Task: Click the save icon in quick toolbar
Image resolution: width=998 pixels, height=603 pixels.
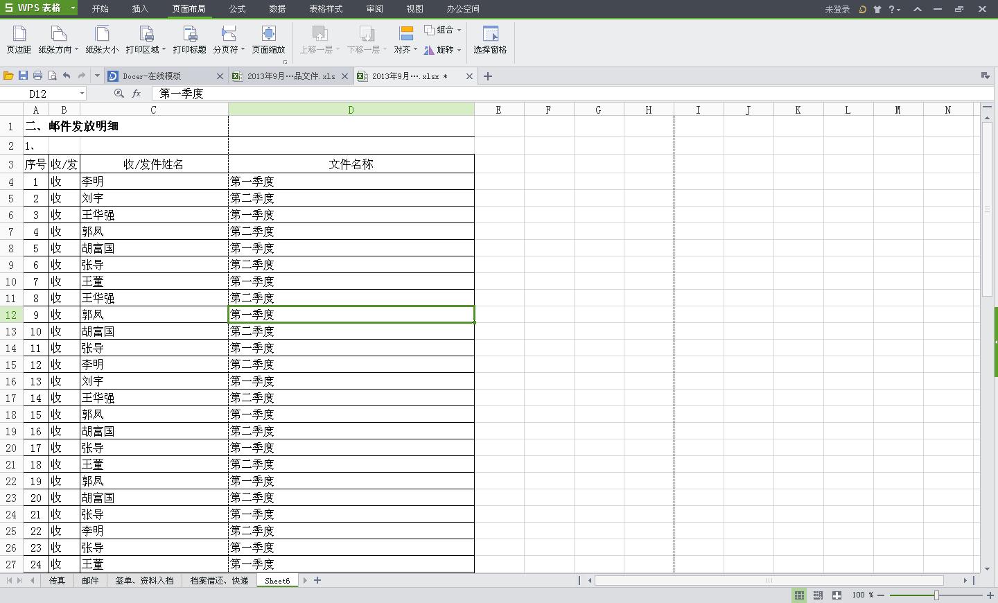Action: 23,76
